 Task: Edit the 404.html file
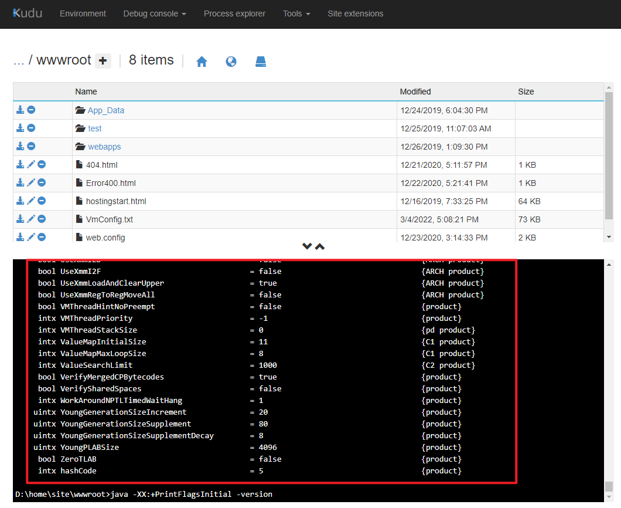coord(31,165)
